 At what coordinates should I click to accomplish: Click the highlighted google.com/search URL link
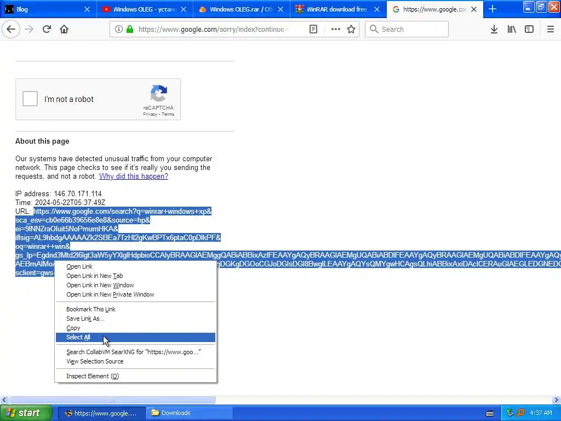pyautogui.click(x=122, y=211)
